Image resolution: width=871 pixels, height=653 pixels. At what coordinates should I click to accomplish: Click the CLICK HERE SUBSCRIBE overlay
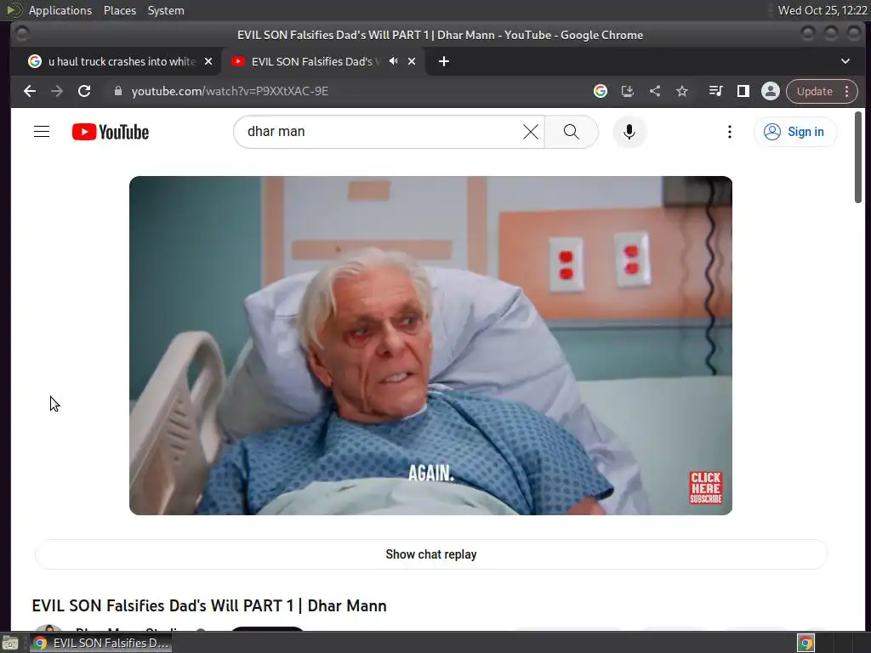705,487
